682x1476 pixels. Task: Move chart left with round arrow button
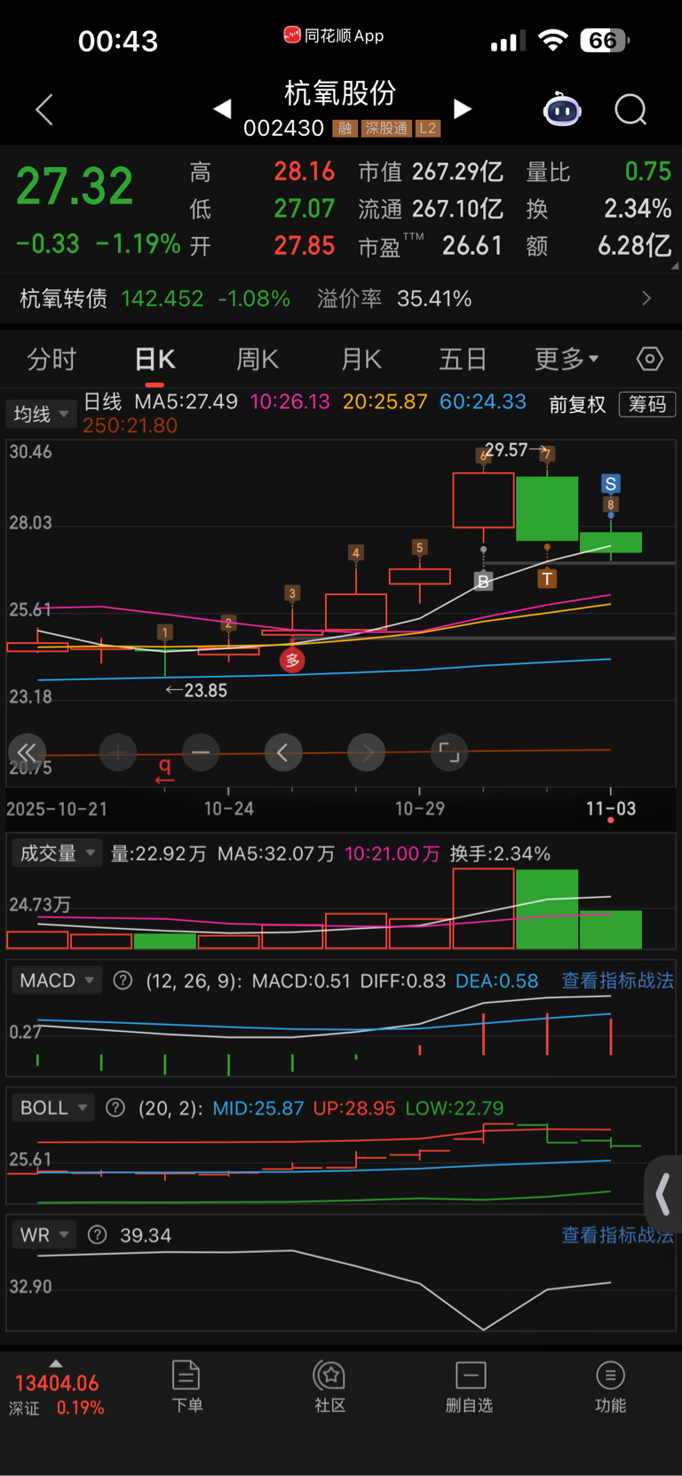283,753
